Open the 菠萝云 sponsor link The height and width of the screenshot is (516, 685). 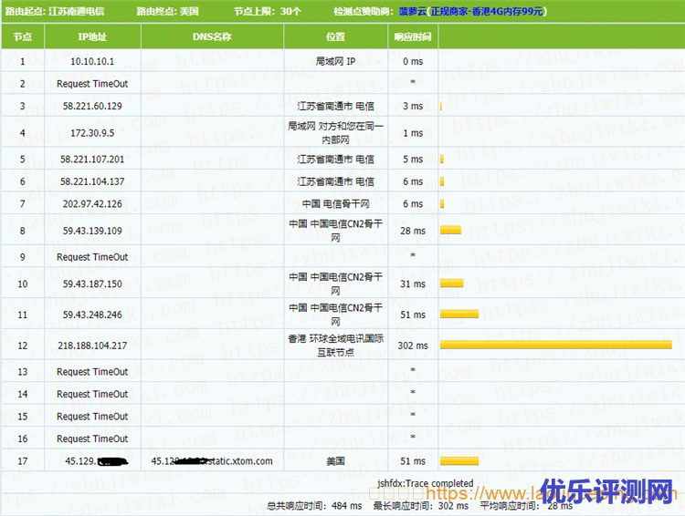tap(414, 12)
